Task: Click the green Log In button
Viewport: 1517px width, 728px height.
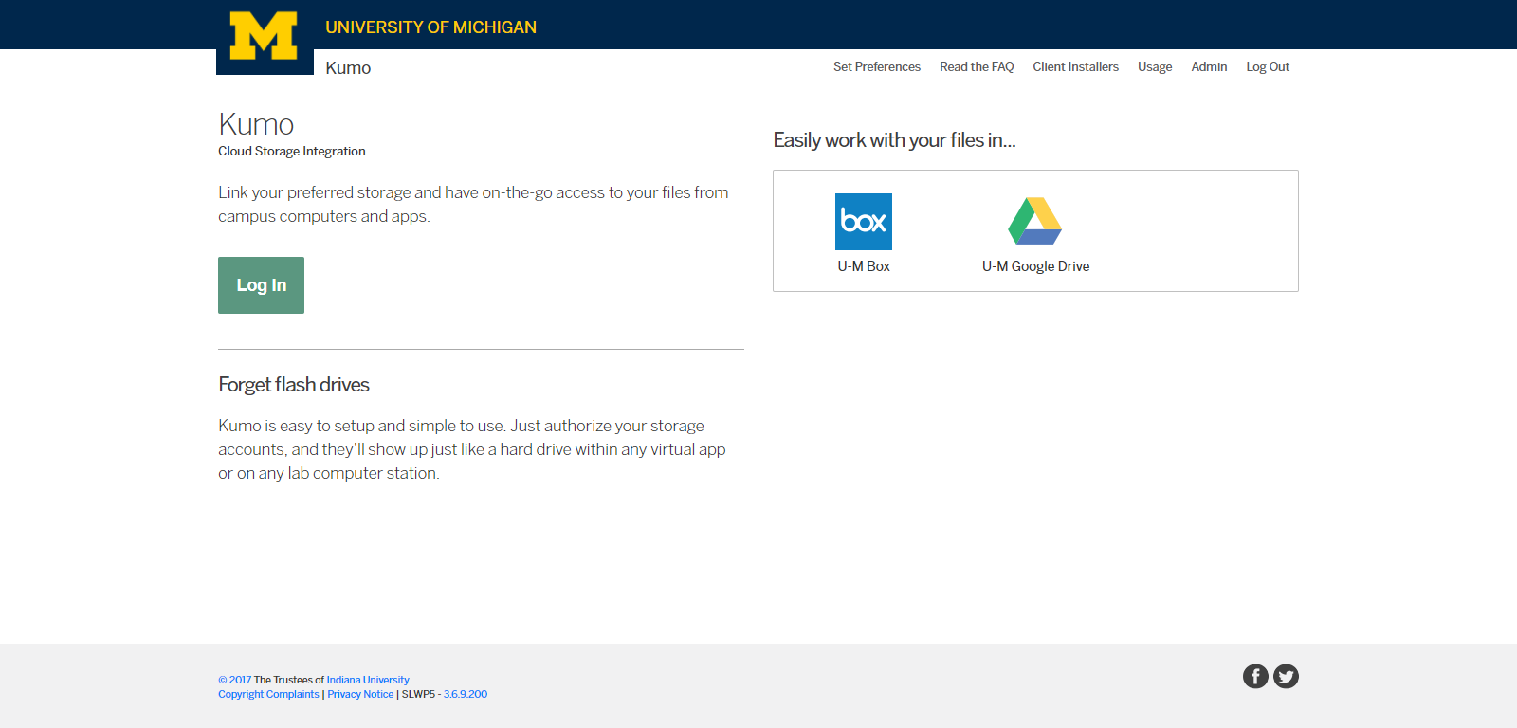Action: tap(261, 285)
